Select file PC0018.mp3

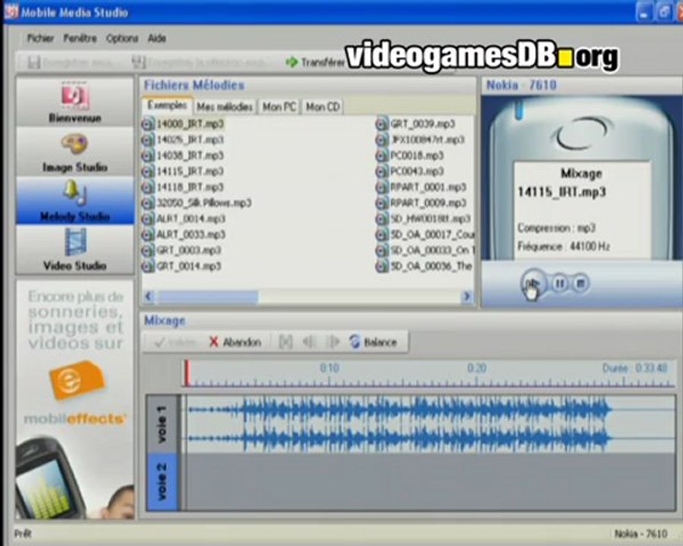(417, 155)
